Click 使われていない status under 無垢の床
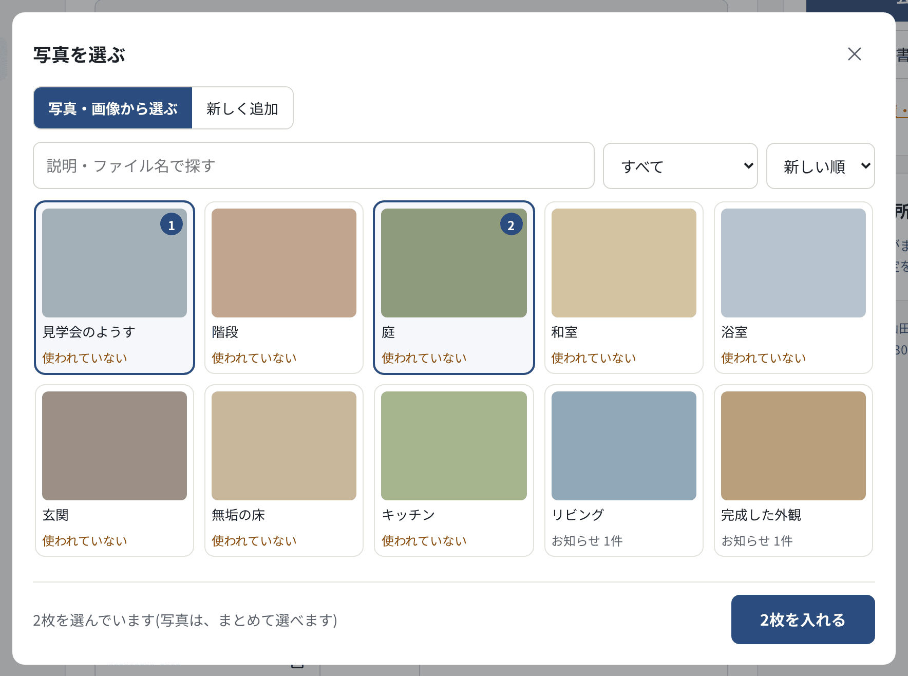The height and width of the screenshot is (676, 908). click(x=254, y=540)
